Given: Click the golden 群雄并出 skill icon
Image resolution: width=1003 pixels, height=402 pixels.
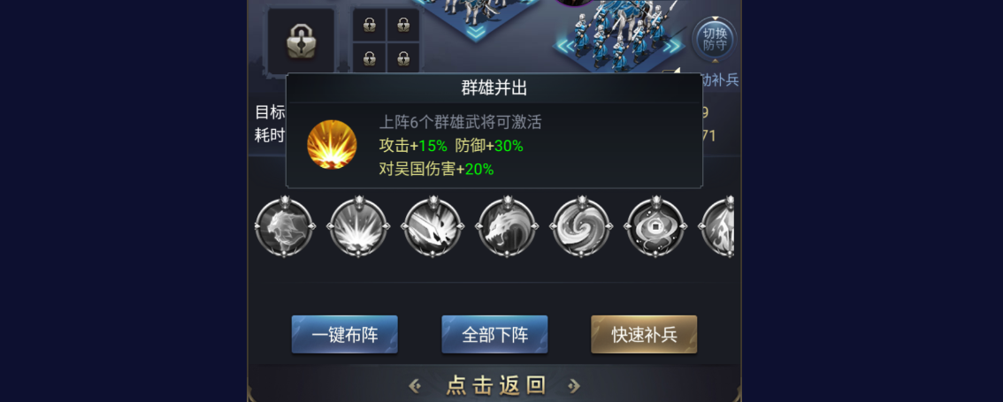Looking at the screenshot, I should tap(332, 144).
